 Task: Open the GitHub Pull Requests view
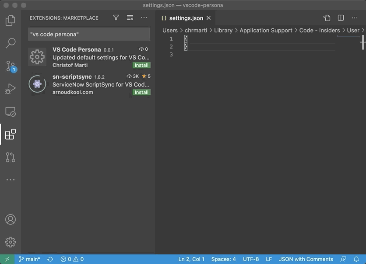10,157
